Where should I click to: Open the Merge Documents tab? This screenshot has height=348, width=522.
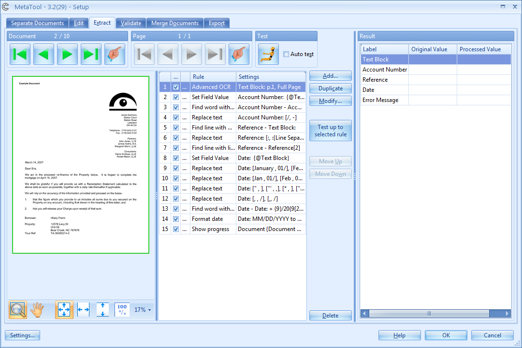pos(175,23)
